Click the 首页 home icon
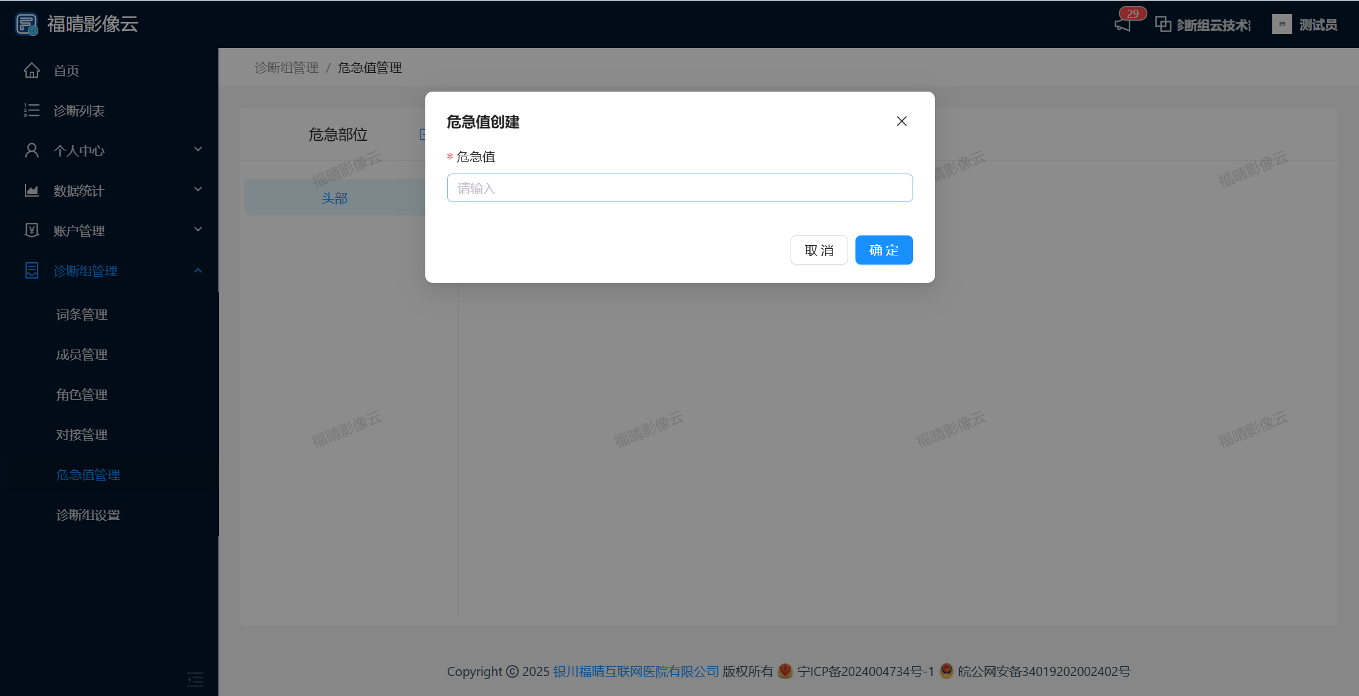The image size is (1359, 696). (32, 71)
